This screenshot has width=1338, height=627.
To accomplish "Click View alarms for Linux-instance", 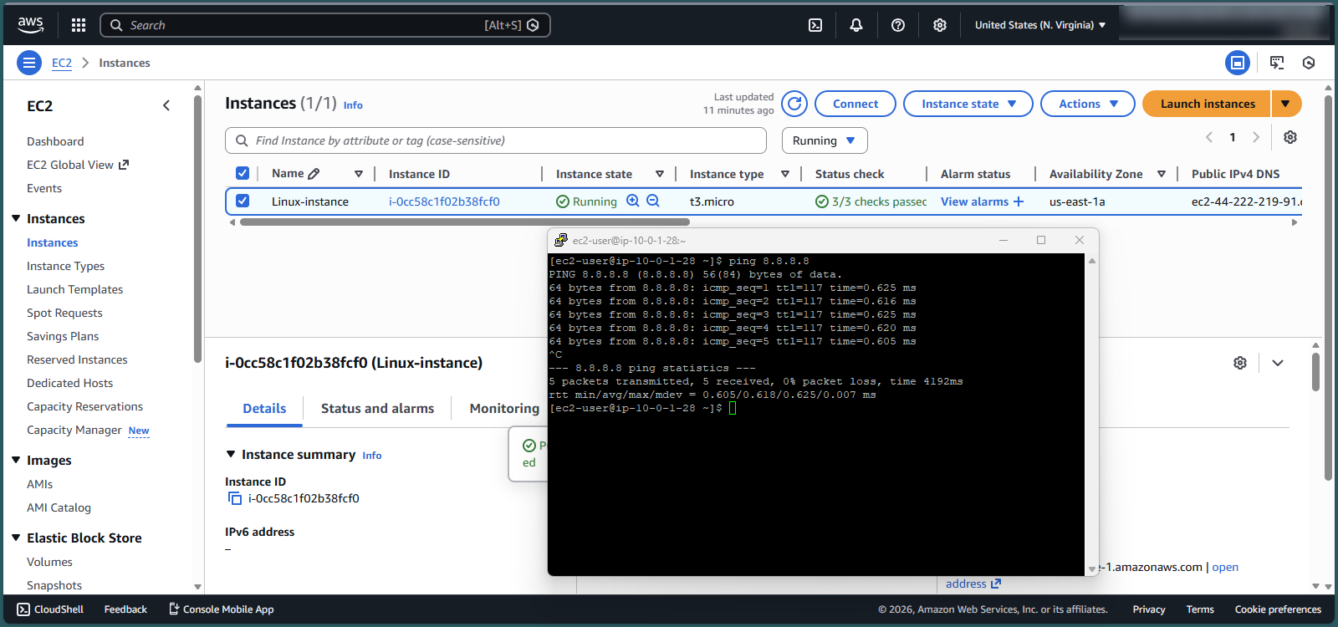I will (982, 201).
